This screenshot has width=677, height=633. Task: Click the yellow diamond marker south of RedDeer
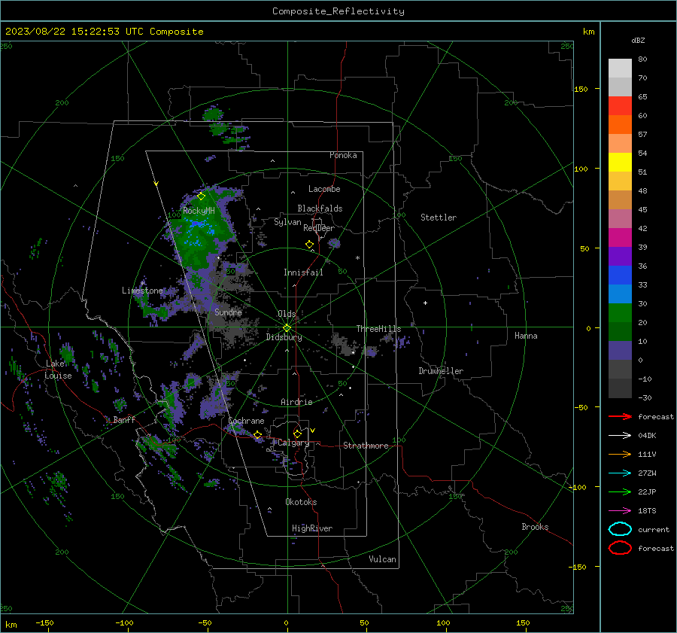point(310,245)
